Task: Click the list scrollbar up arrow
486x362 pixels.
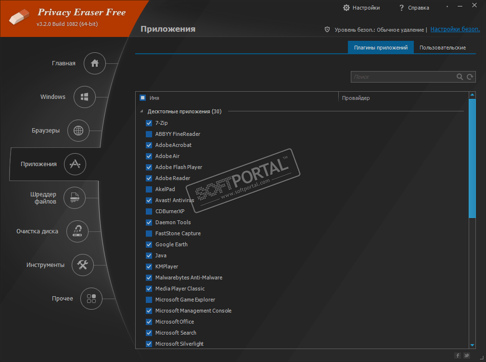Action: pos(472,95)
